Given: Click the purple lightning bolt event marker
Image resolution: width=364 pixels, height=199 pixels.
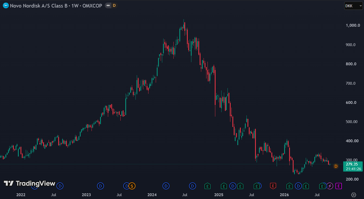Looking at the screenshot, I should click(x=330, y=186).
